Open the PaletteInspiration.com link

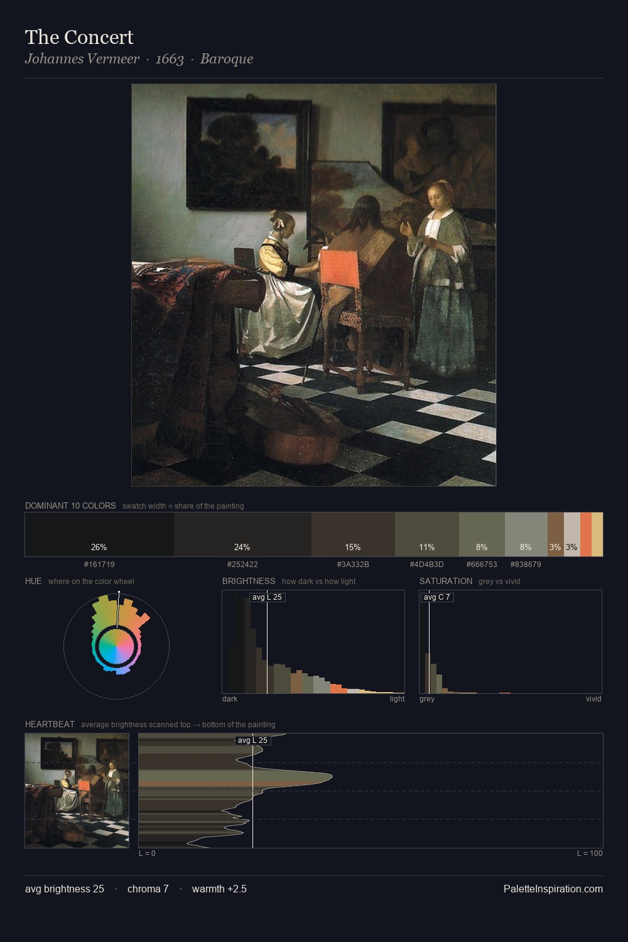pyautogui.click(x=553, y=889)
